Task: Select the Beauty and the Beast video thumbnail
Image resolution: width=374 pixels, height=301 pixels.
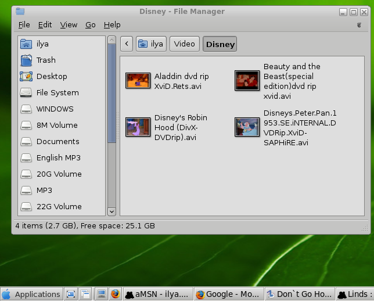Action: 247,80
